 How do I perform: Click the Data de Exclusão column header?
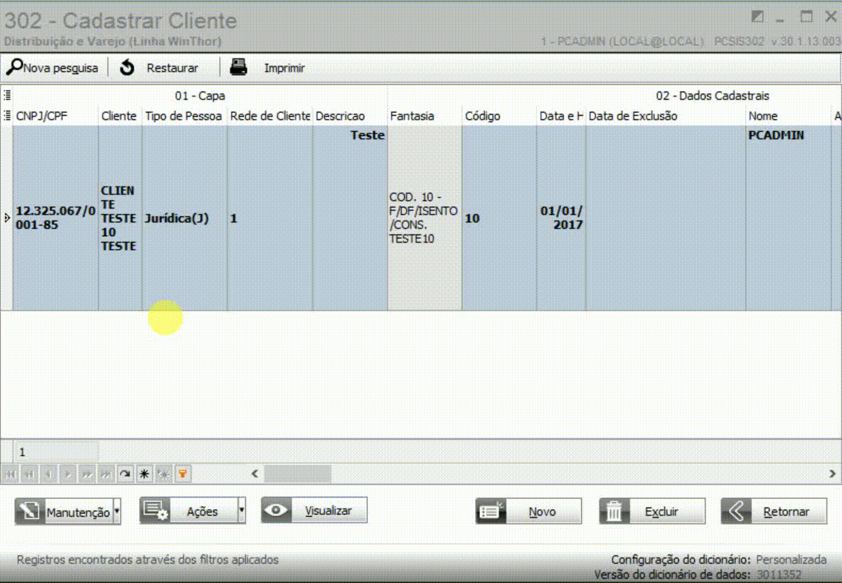pyautogui.click(x=666, y=116)
